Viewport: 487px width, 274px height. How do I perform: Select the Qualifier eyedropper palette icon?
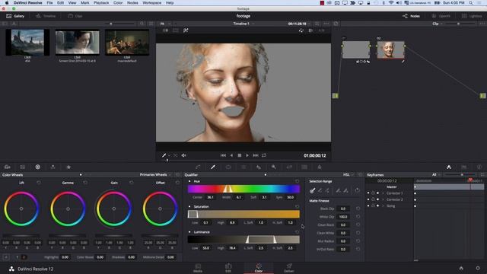tap(213, 167)
